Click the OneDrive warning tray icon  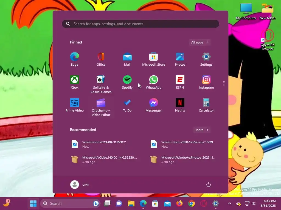pos(238,203)
